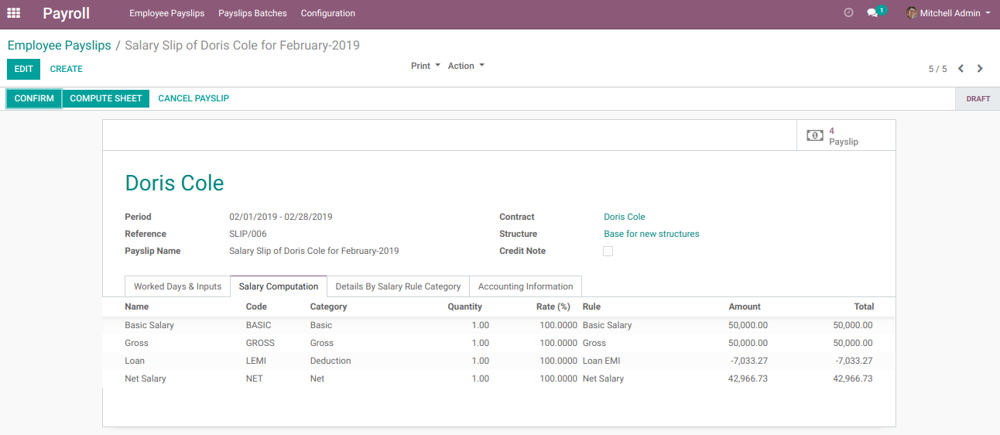The image size is (1000, 435).
Task: Expand the Print dropdown
Action: point(425,66)
